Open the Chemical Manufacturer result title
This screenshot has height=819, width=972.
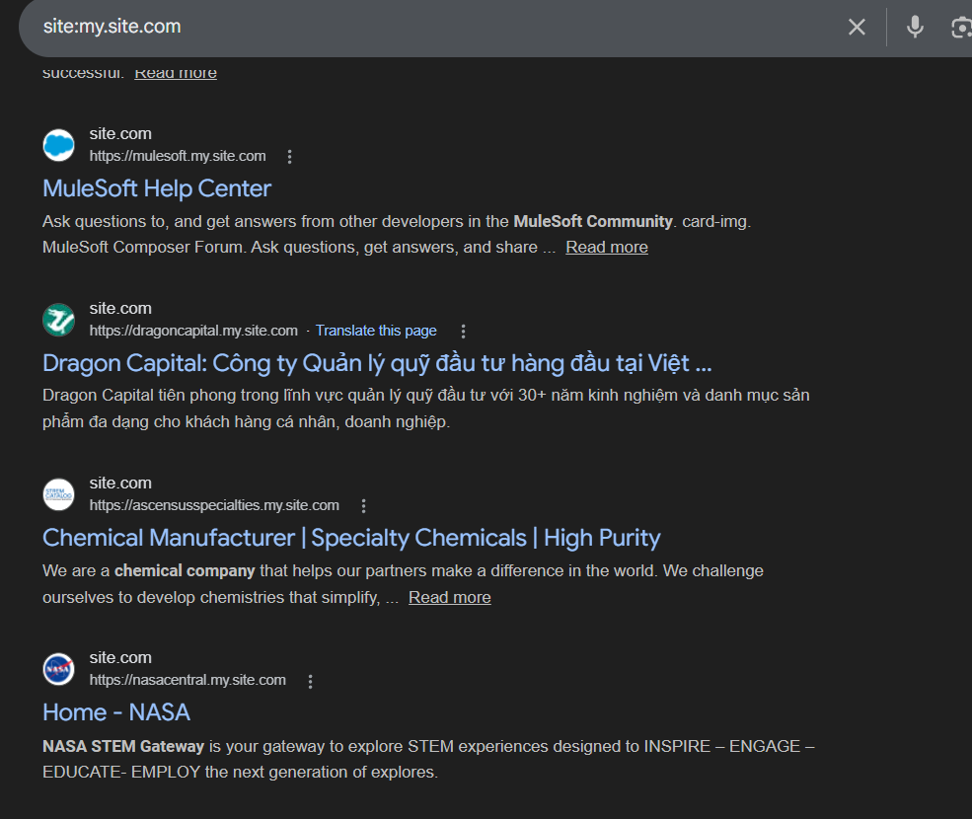351,538
